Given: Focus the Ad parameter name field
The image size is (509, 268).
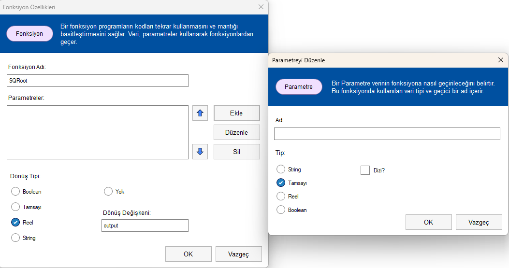Looking at the screenshot, I should click(387, 134).
